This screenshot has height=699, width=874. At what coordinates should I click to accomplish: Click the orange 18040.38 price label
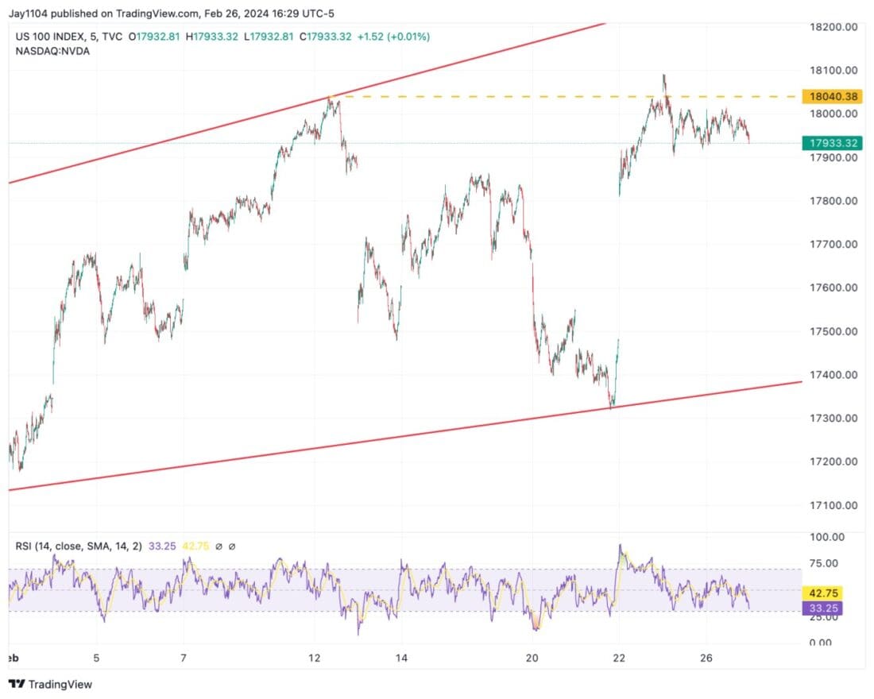[832, 95]
